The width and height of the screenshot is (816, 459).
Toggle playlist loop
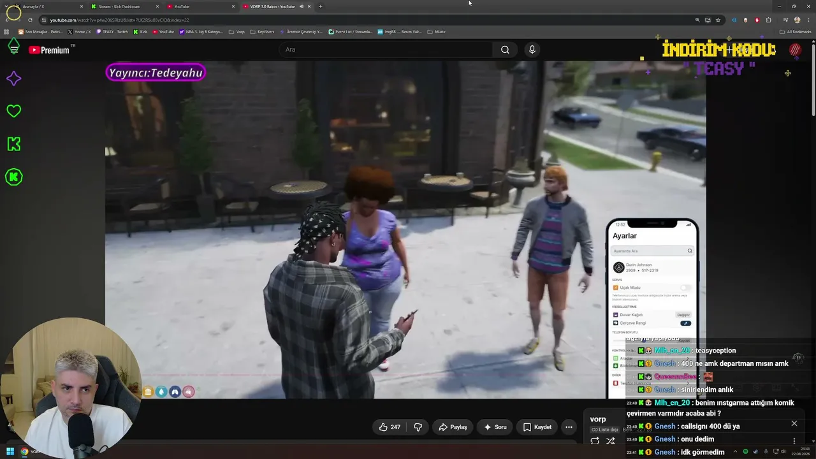coord(595,441)
